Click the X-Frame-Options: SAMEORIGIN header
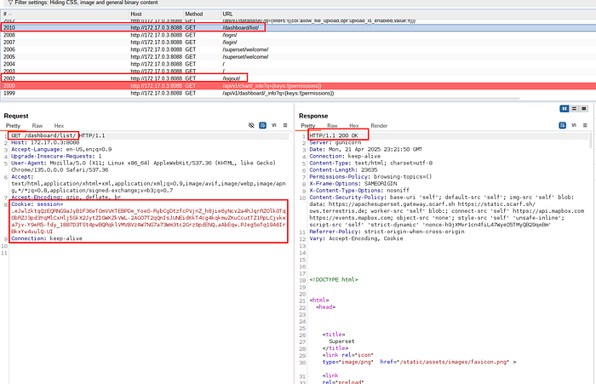The height and width of the screenshot is (384, 596). click(352, 184)
